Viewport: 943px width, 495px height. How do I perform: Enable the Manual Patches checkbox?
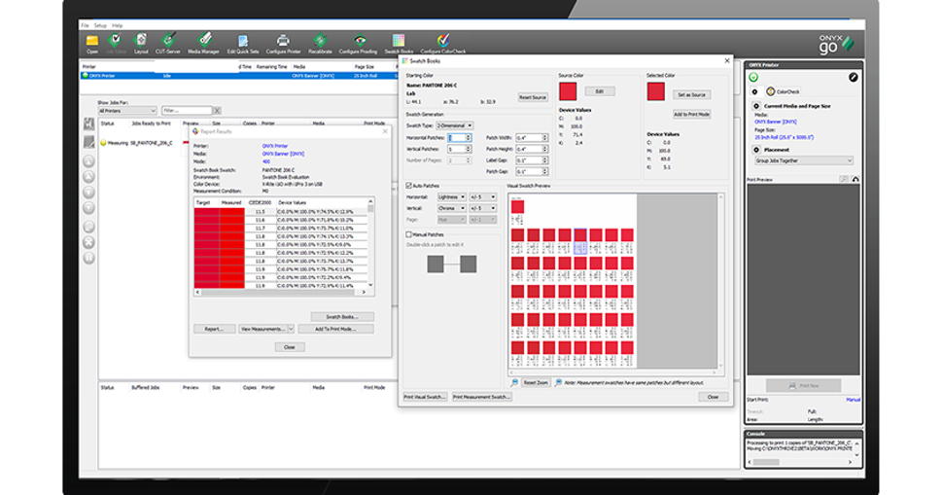pos(409,234)
